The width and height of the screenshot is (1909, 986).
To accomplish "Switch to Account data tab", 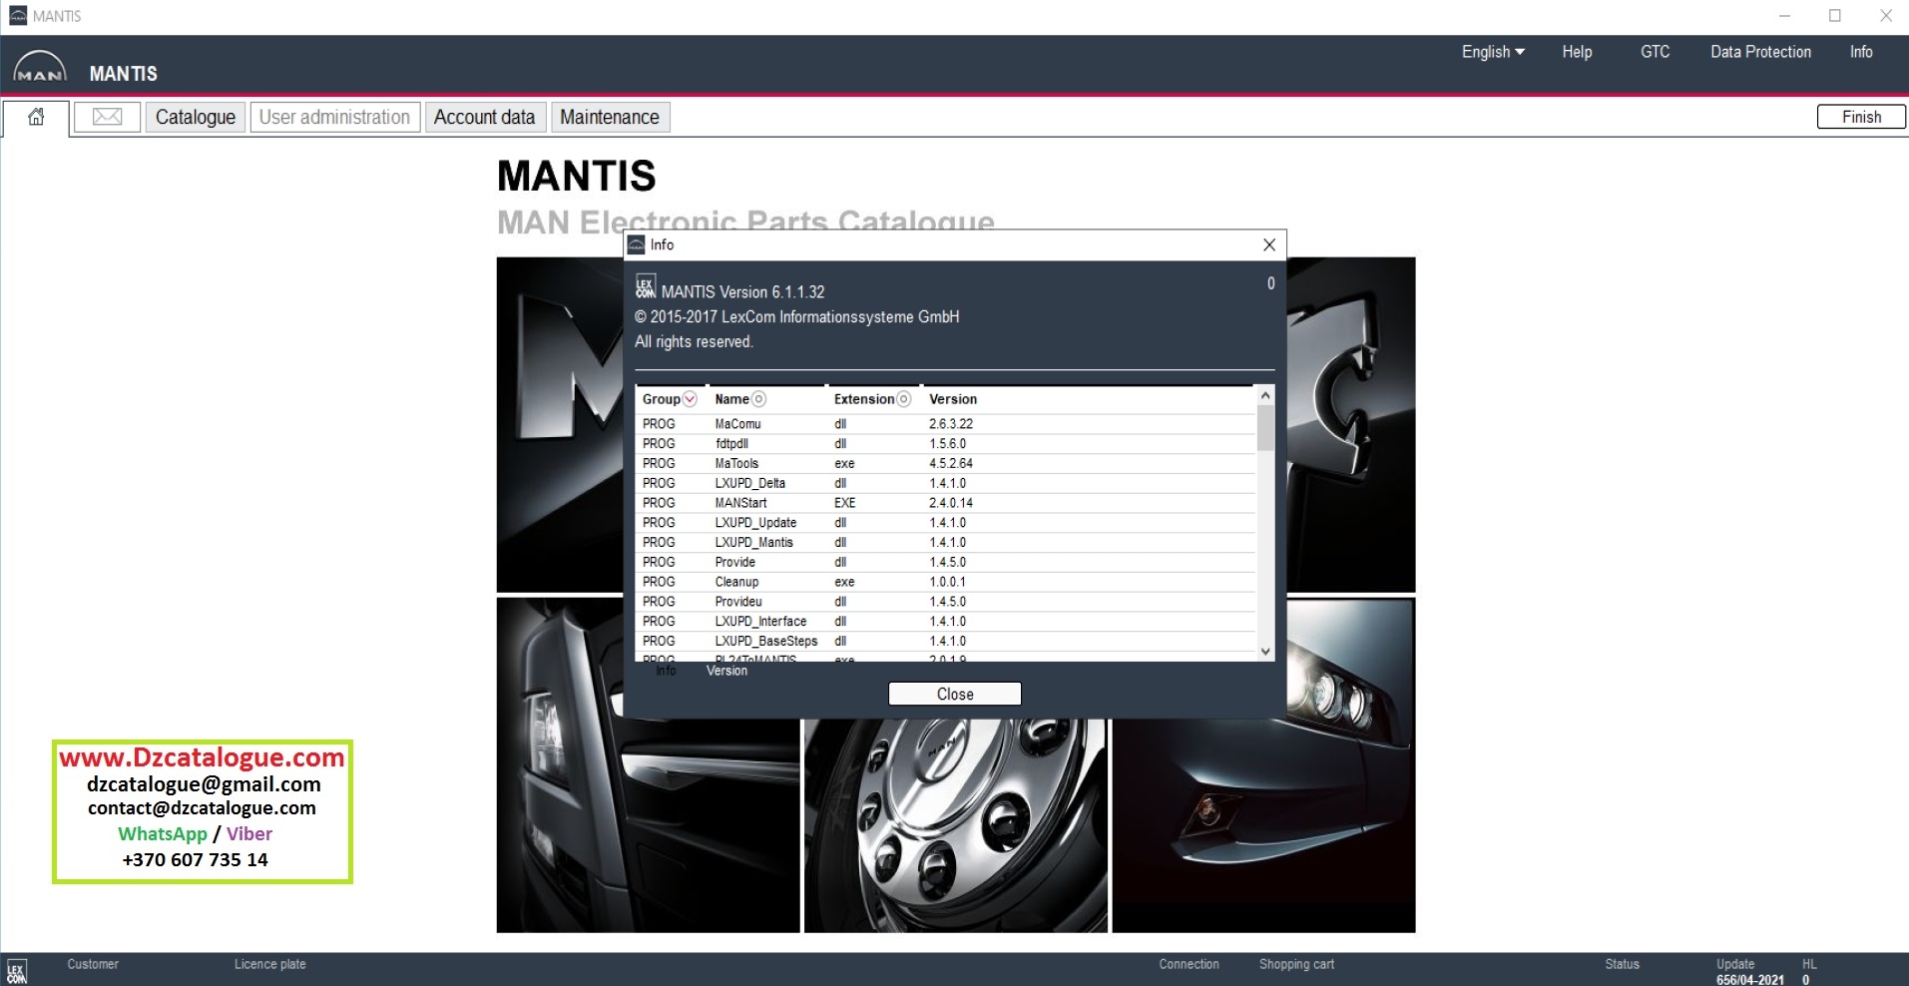I will coord(485,118).
